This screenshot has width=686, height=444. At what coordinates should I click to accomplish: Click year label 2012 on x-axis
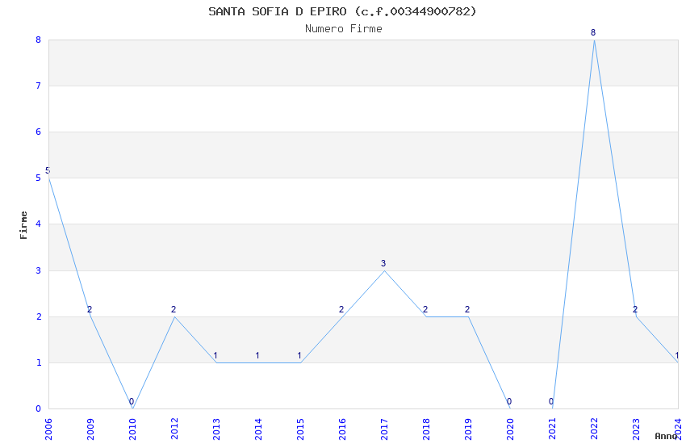[174, 429]
